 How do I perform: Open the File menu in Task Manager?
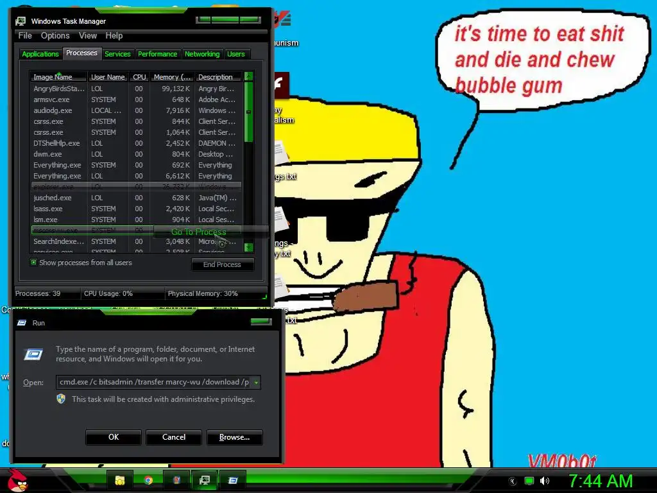[25, 36]
